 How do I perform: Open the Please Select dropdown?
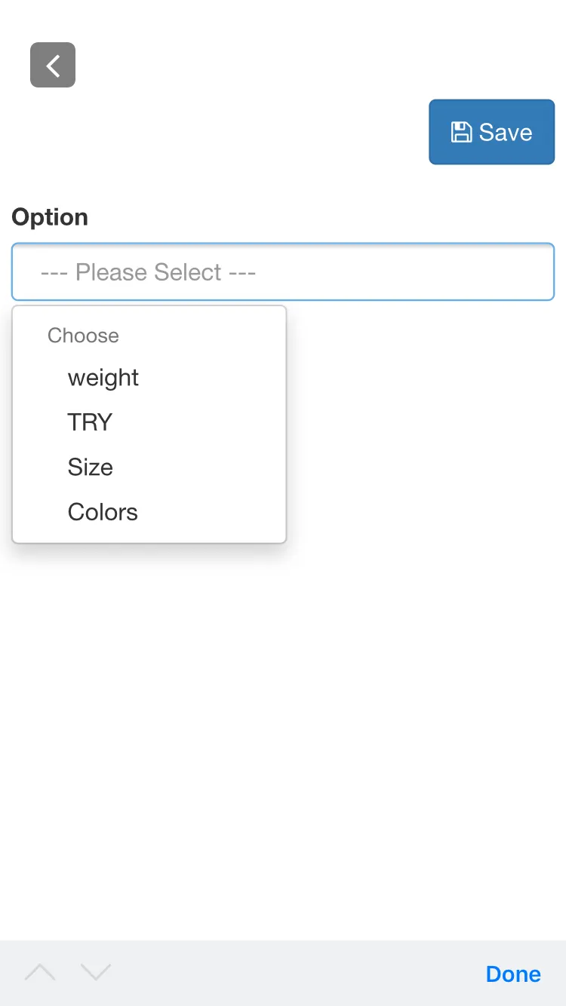coord(283,271)
